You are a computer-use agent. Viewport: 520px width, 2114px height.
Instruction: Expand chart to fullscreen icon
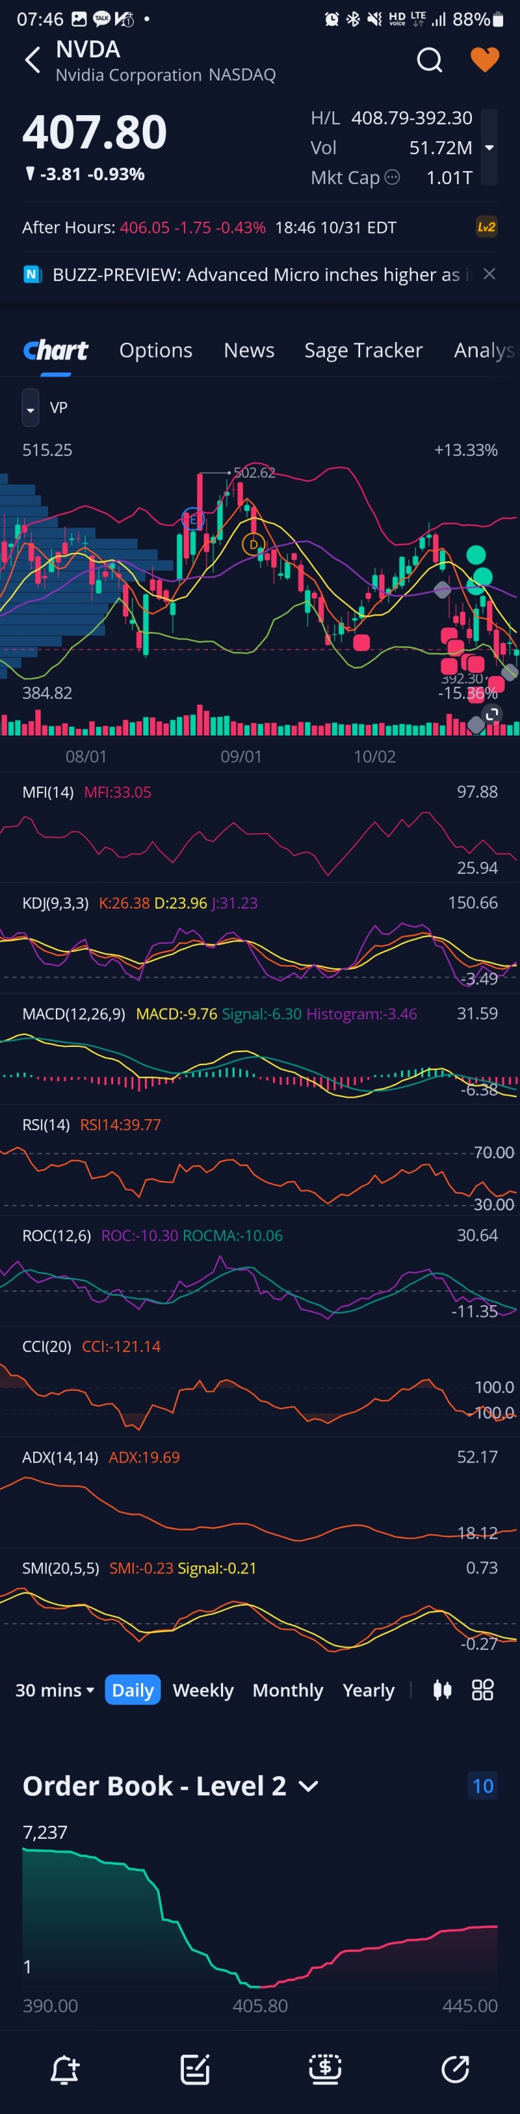point(491,715)
